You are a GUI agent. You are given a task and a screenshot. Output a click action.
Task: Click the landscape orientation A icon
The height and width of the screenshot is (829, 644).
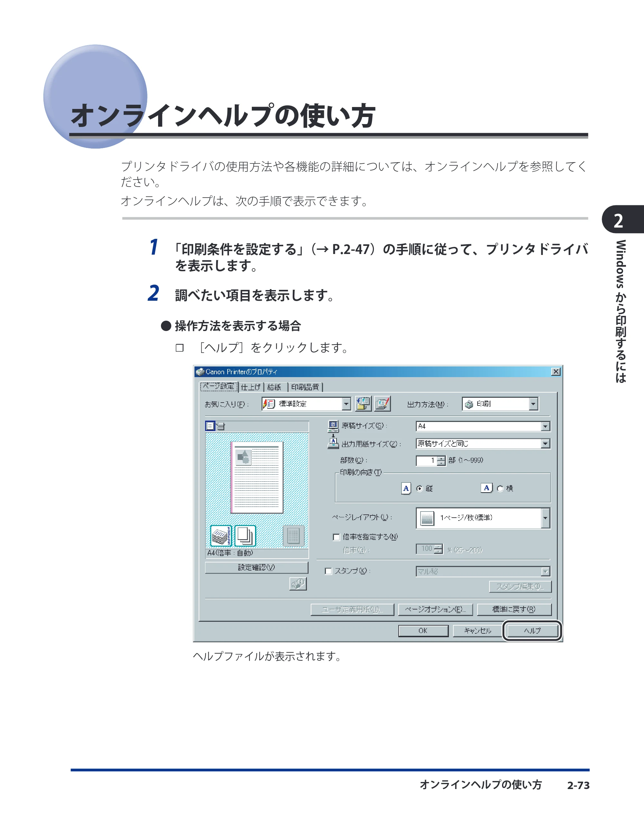pyautogui.click(x=487, y=488)
